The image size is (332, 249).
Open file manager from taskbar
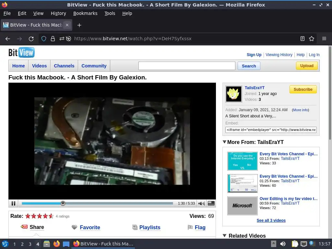tap(47, 244)
